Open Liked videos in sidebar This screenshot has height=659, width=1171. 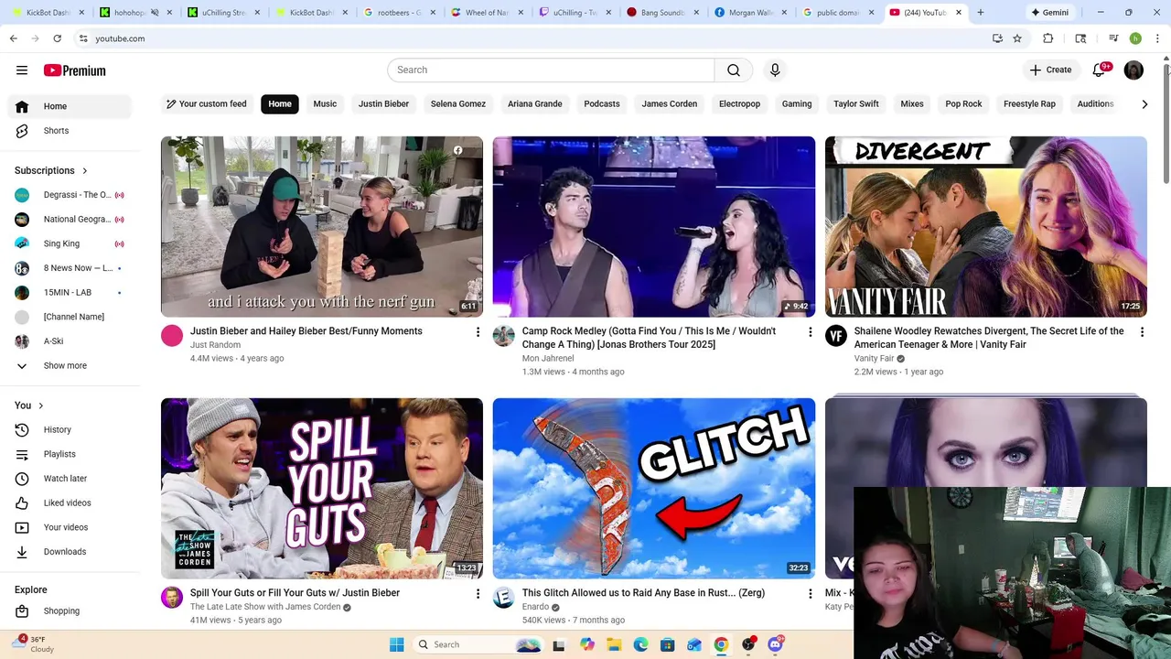pyautogui.click(x=71, y=502)
